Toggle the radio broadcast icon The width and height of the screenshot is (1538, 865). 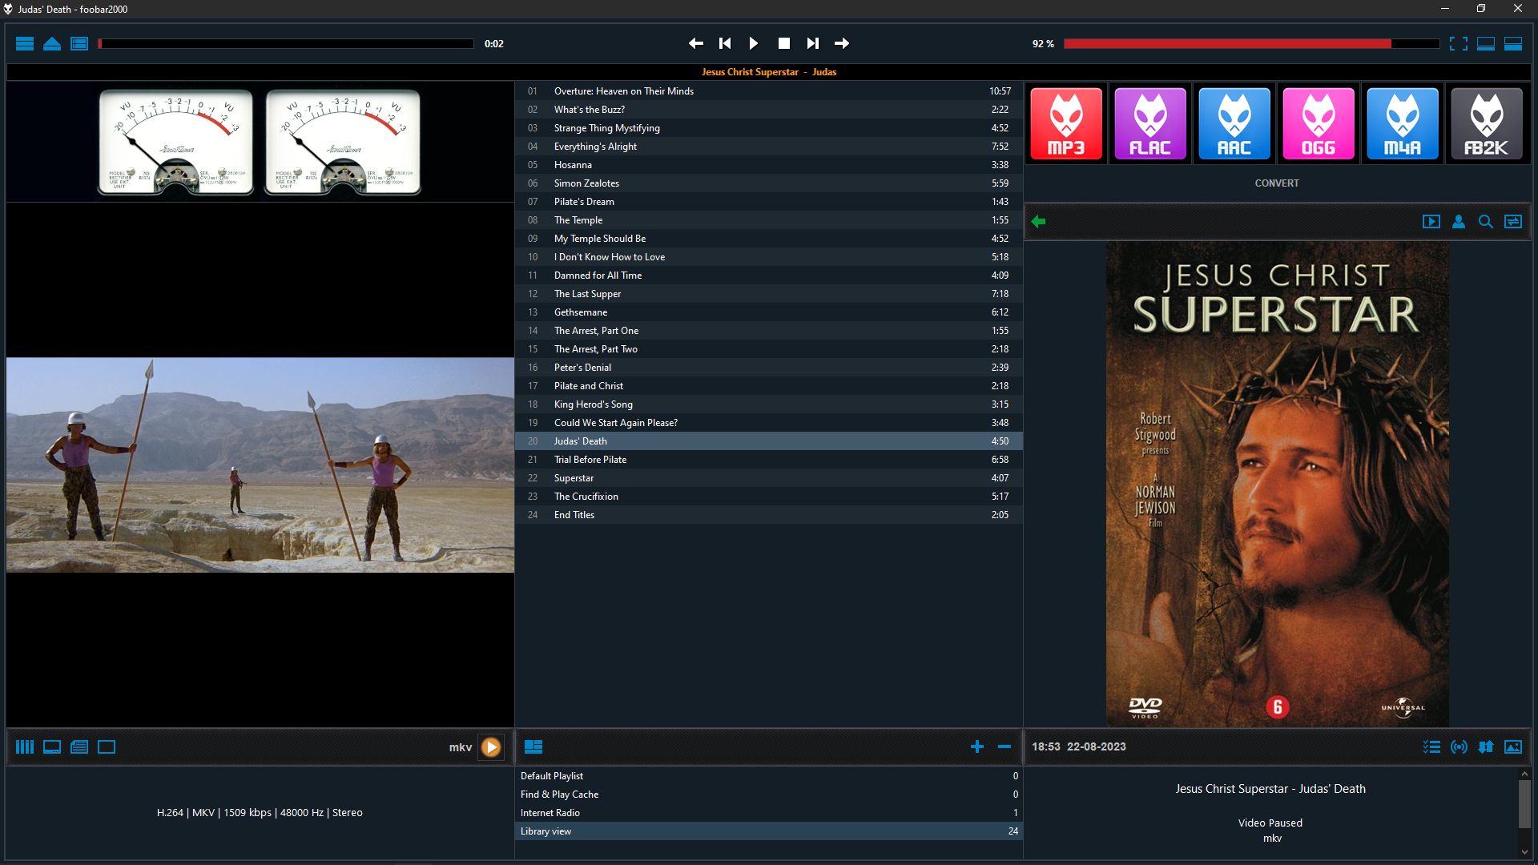pos(1459,747)
